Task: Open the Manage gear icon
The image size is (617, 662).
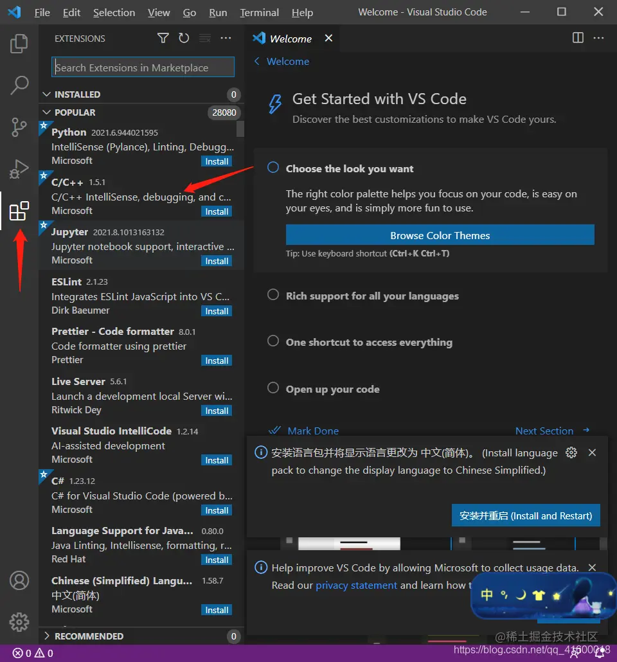Action: [x=19, y=622]
